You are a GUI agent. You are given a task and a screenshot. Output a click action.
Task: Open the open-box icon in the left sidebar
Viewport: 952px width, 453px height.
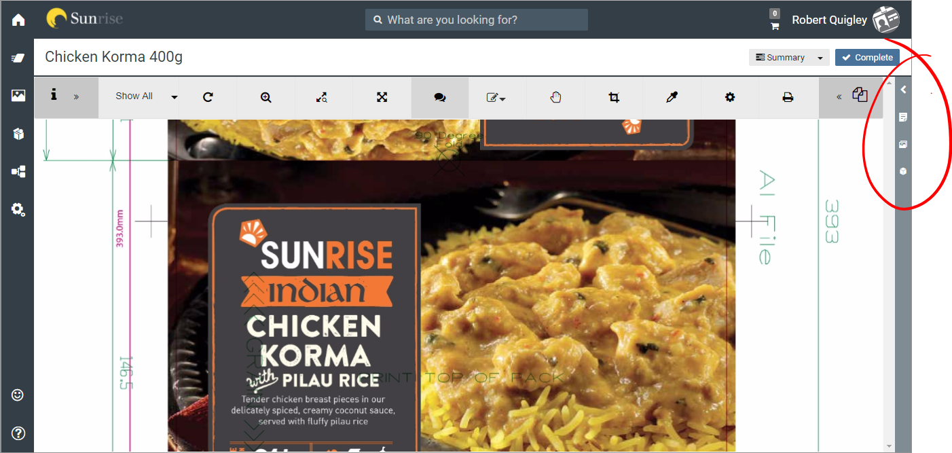(18, 134)
